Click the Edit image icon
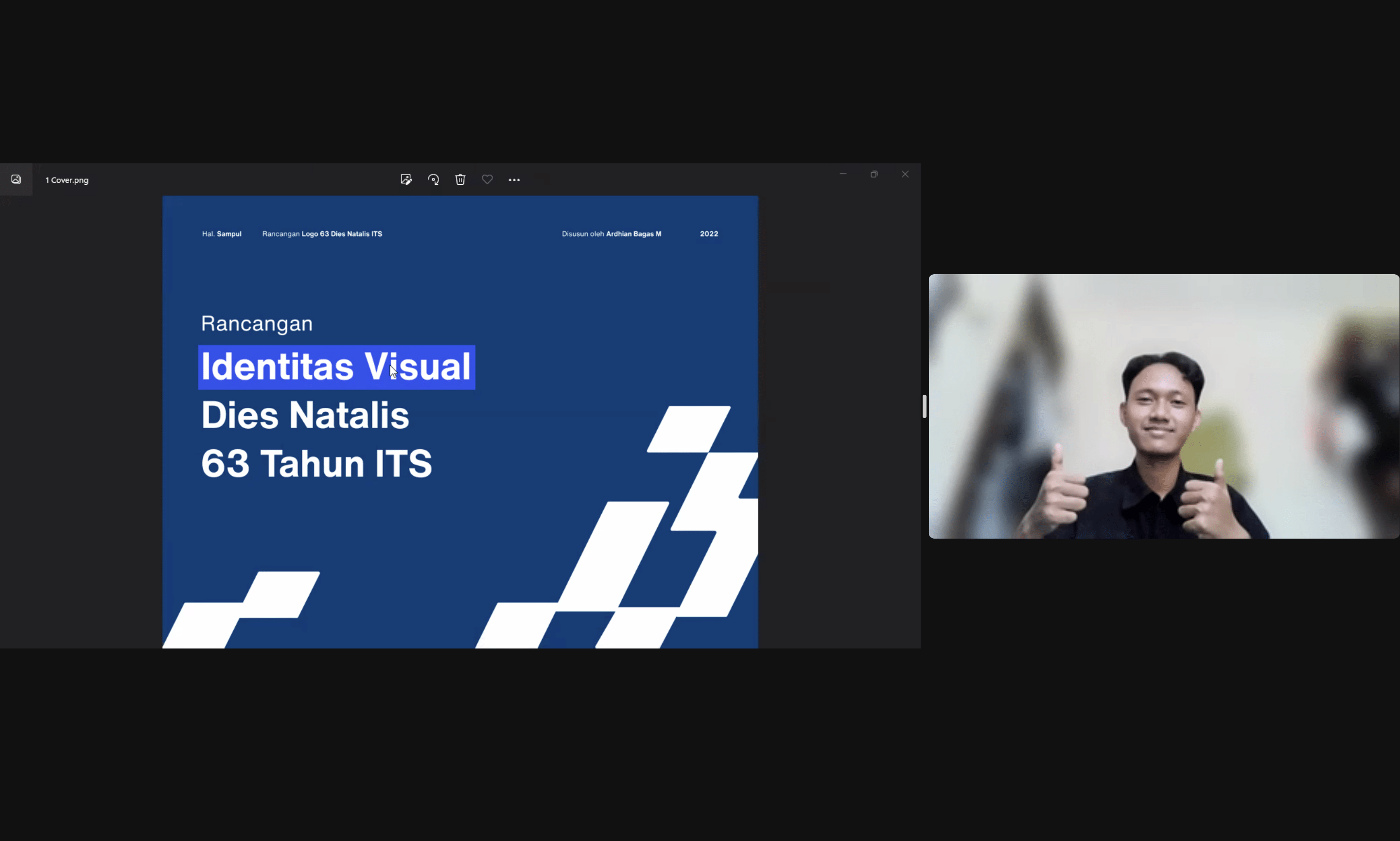 click(406, 180)
